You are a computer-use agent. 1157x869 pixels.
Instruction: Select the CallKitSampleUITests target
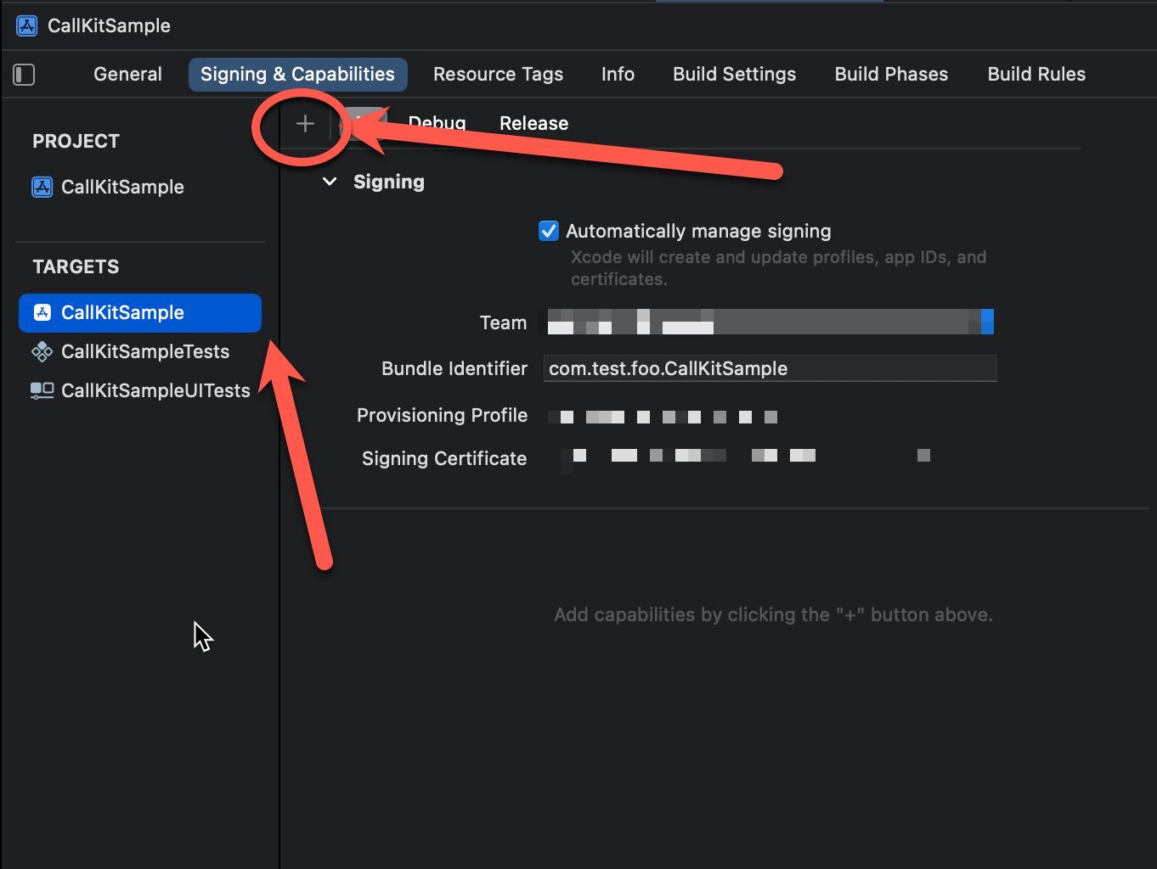155,390
